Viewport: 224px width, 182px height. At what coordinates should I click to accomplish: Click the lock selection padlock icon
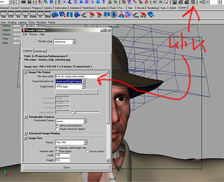point(110,2)
